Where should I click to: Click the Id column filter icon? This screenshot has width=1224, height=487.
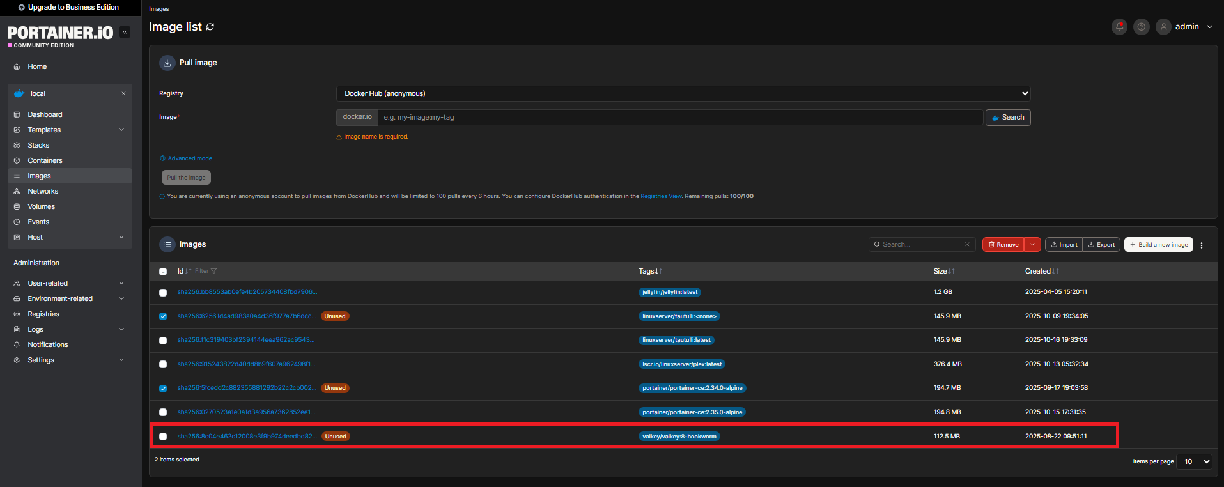coord(213,272)
